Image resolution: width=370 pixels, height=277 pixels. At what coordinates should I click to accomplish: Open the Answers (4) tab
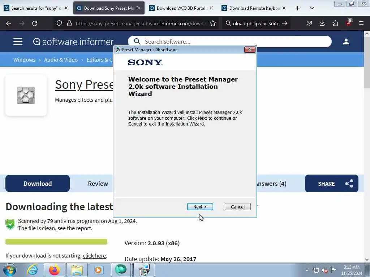(x=272, y=184)
